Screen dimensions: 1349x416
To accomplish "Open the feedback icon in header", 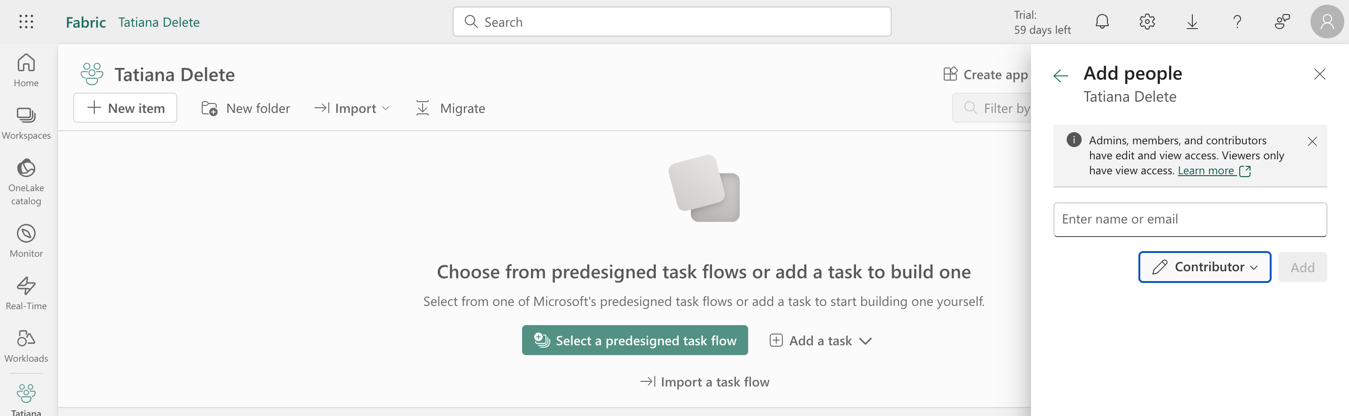I will click(x=1282, y=22).
